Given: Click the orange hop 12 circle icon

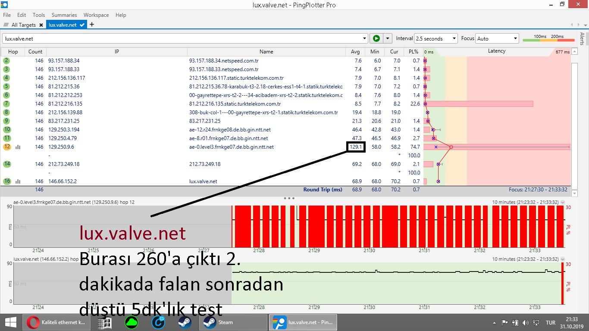Looking at the screenshot, I should (x=6, y=147).
